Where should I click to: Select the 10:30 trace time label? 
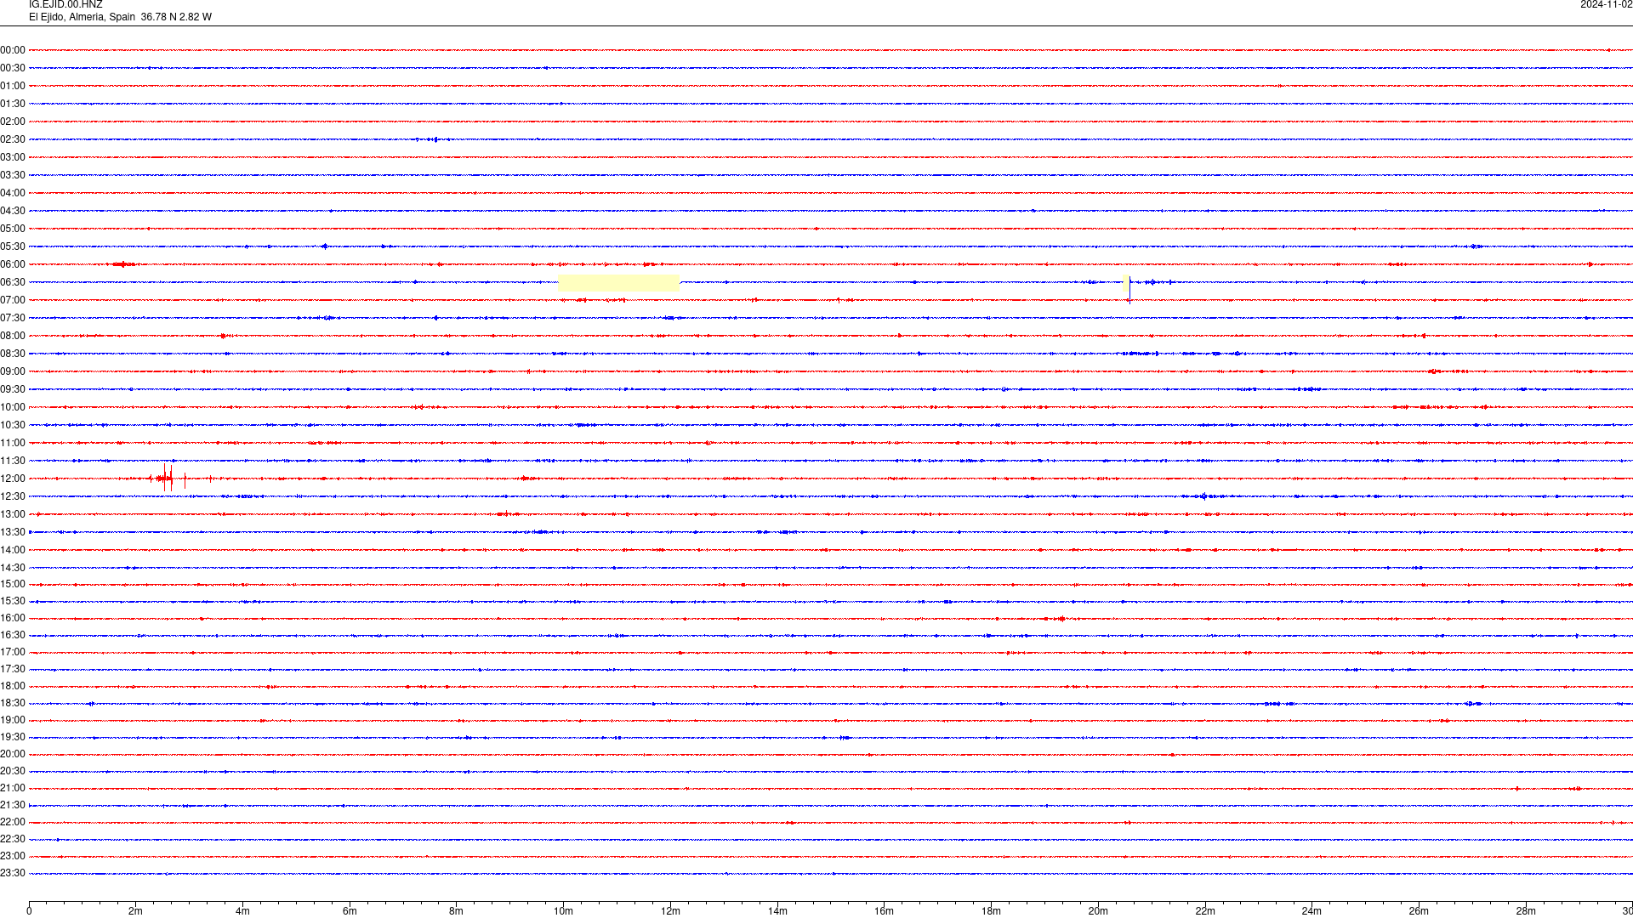pos(13,425)
